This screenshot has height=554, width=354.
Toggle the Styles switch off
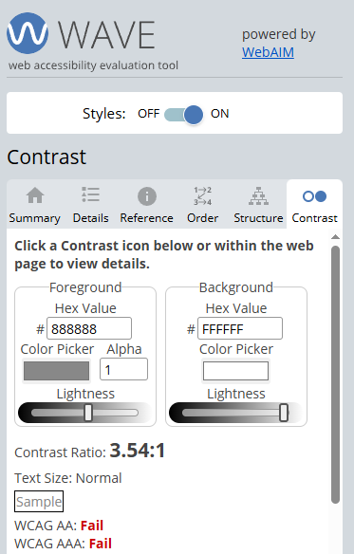click(183, 114)
